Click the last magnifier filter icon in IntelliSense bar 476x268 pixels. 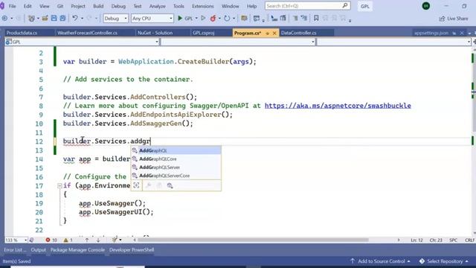170,185
